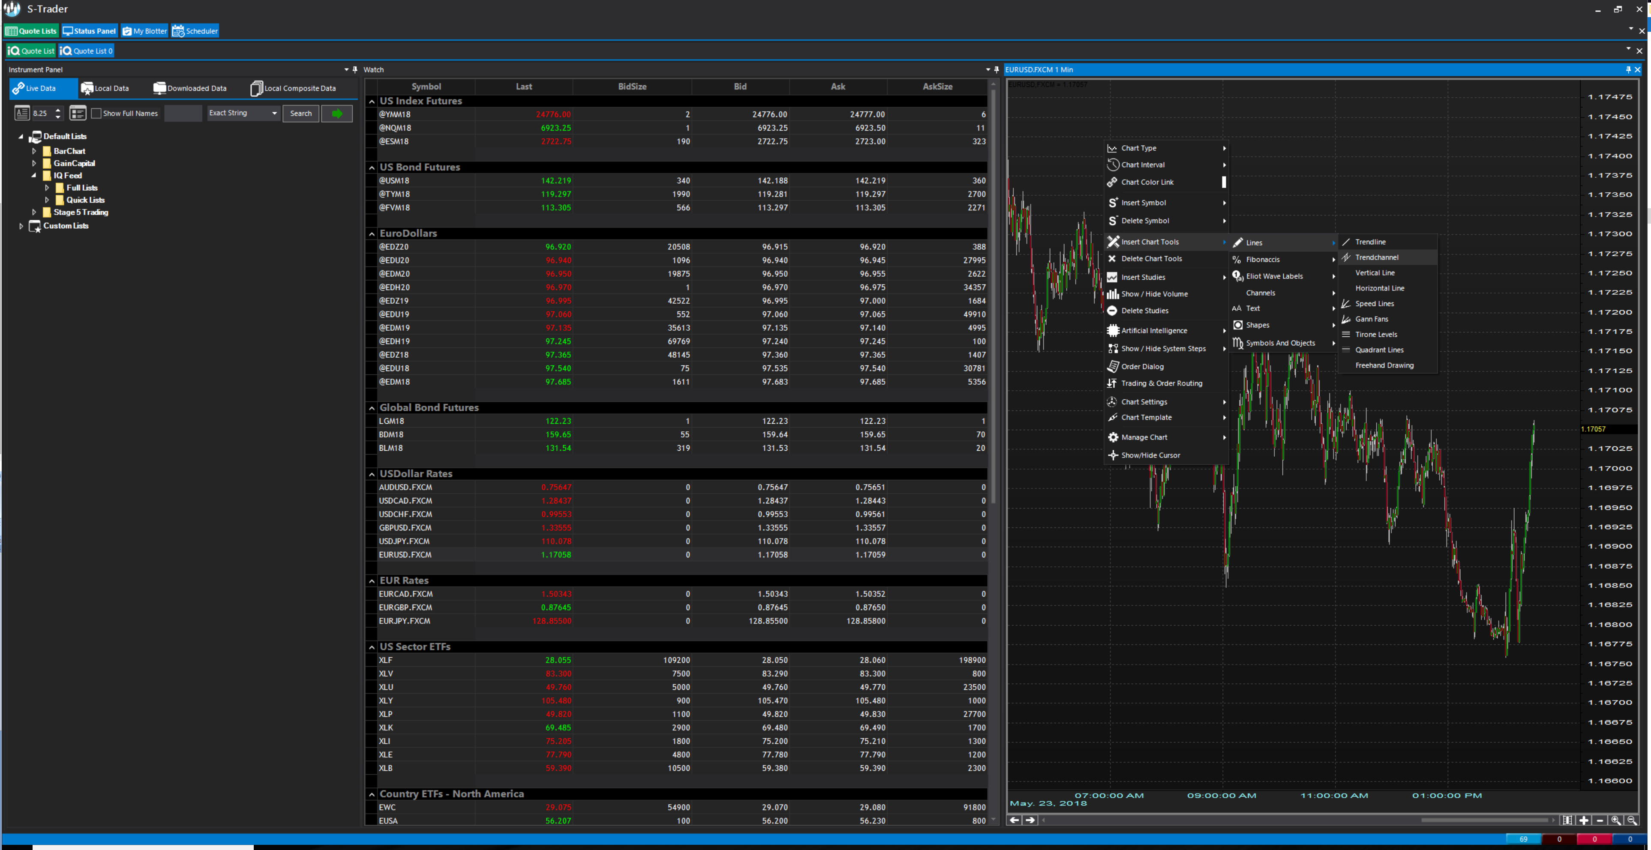The image size is (1651, 850).
Task: Click the chart scroll-left arrow button
Action: click(1015, 820)
